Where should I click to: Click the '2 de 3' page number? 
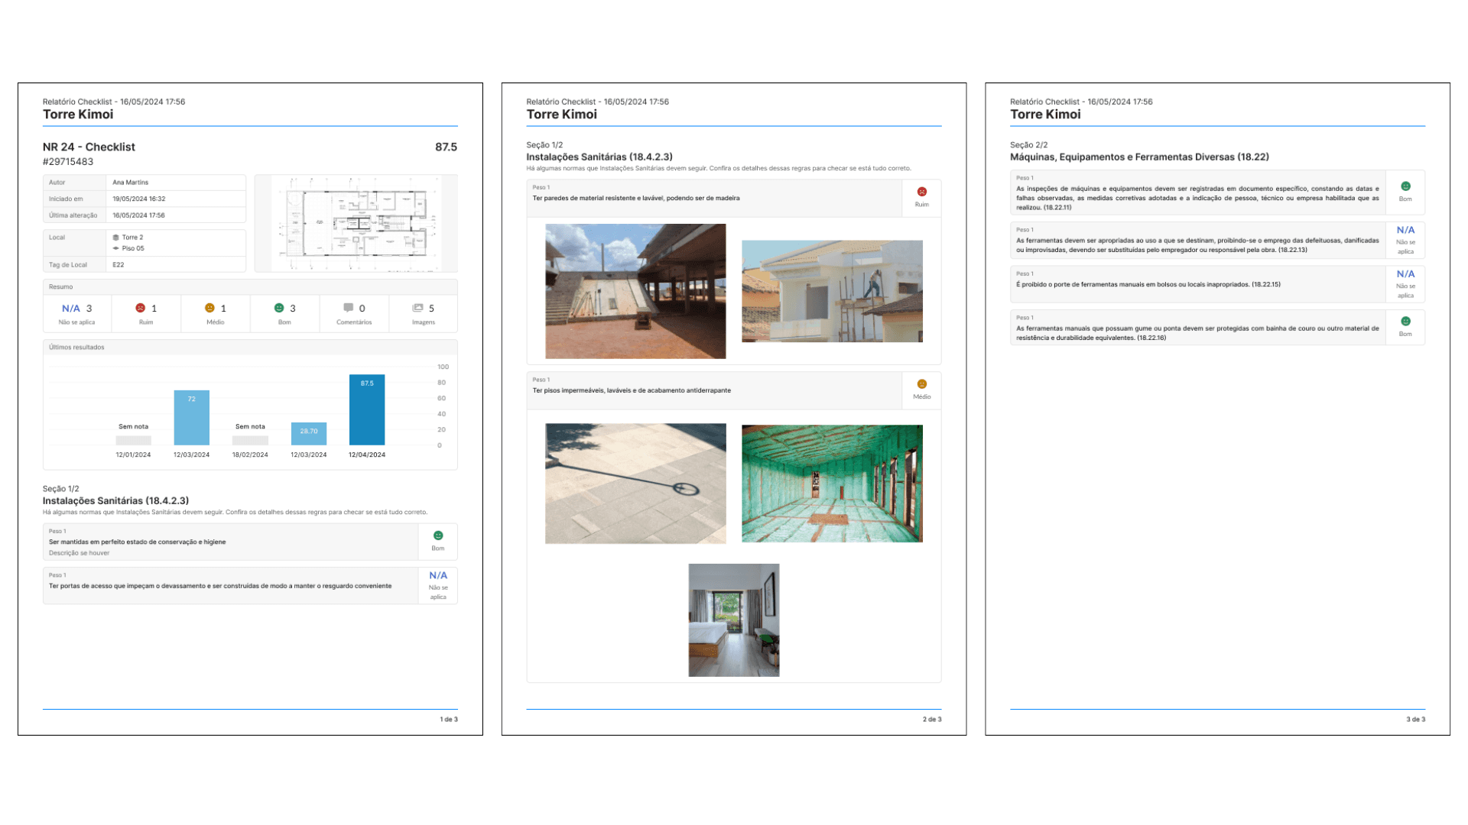click(932, 720)
